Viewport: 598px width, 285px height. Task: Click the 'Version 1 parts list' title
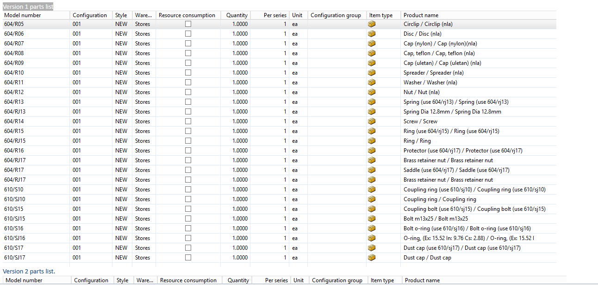coord(28,6)
